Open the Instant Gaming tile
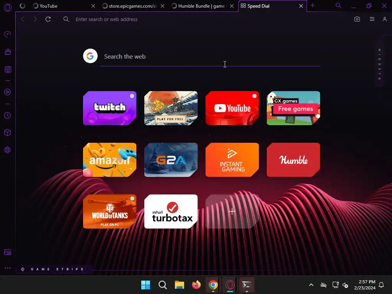Screen dimensions: 392x294 coord(232,160)
